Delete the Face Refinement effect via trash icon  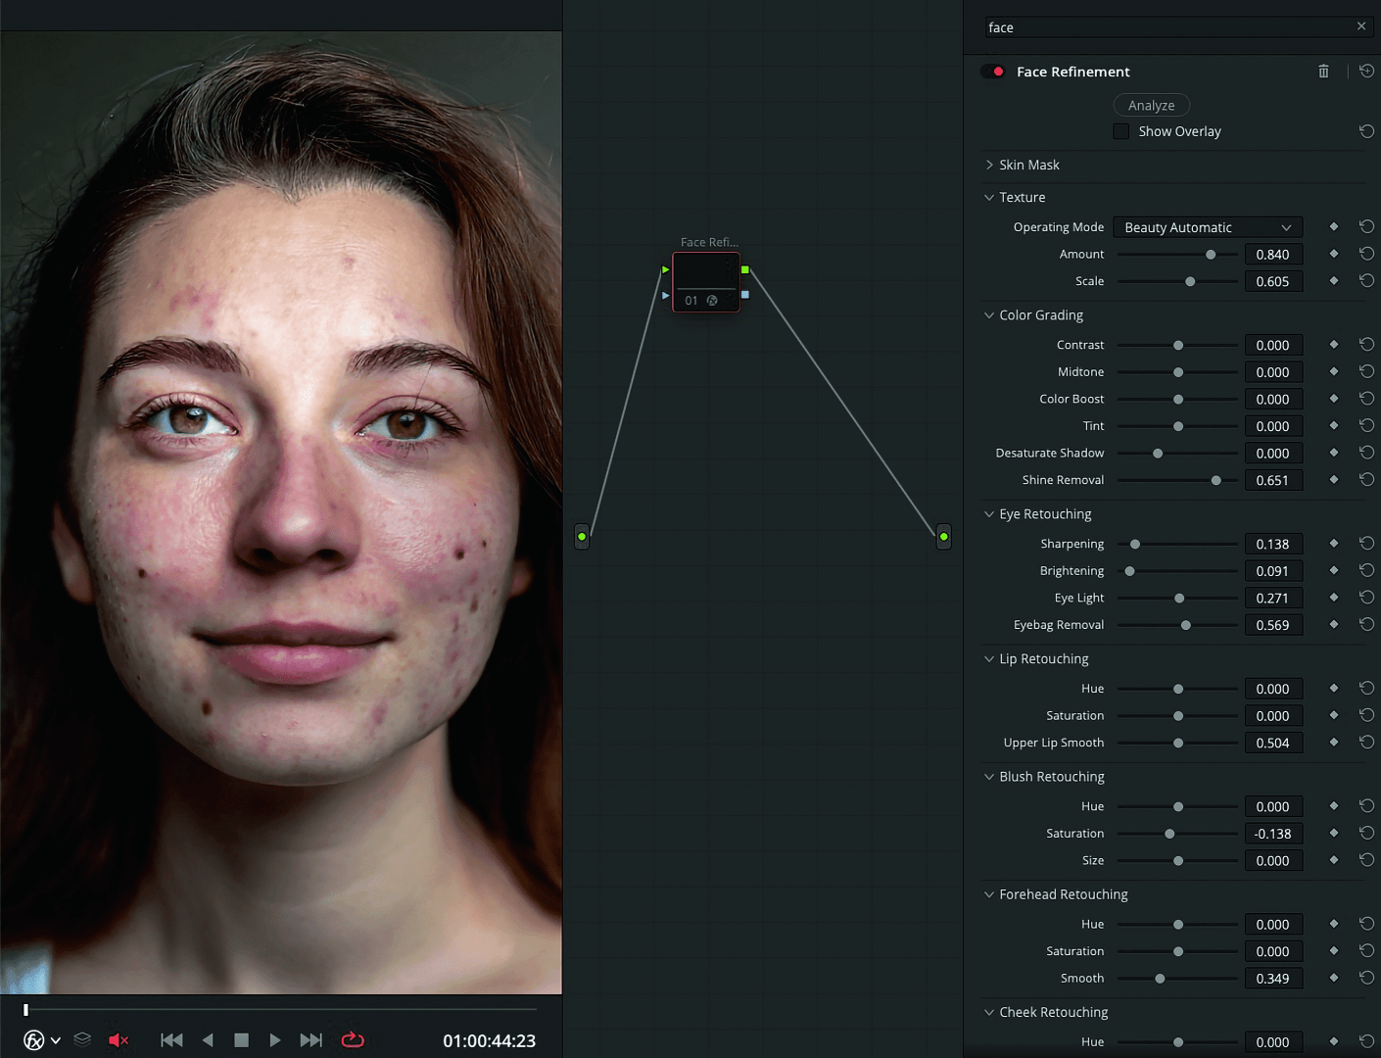(x=1323, y=71)
